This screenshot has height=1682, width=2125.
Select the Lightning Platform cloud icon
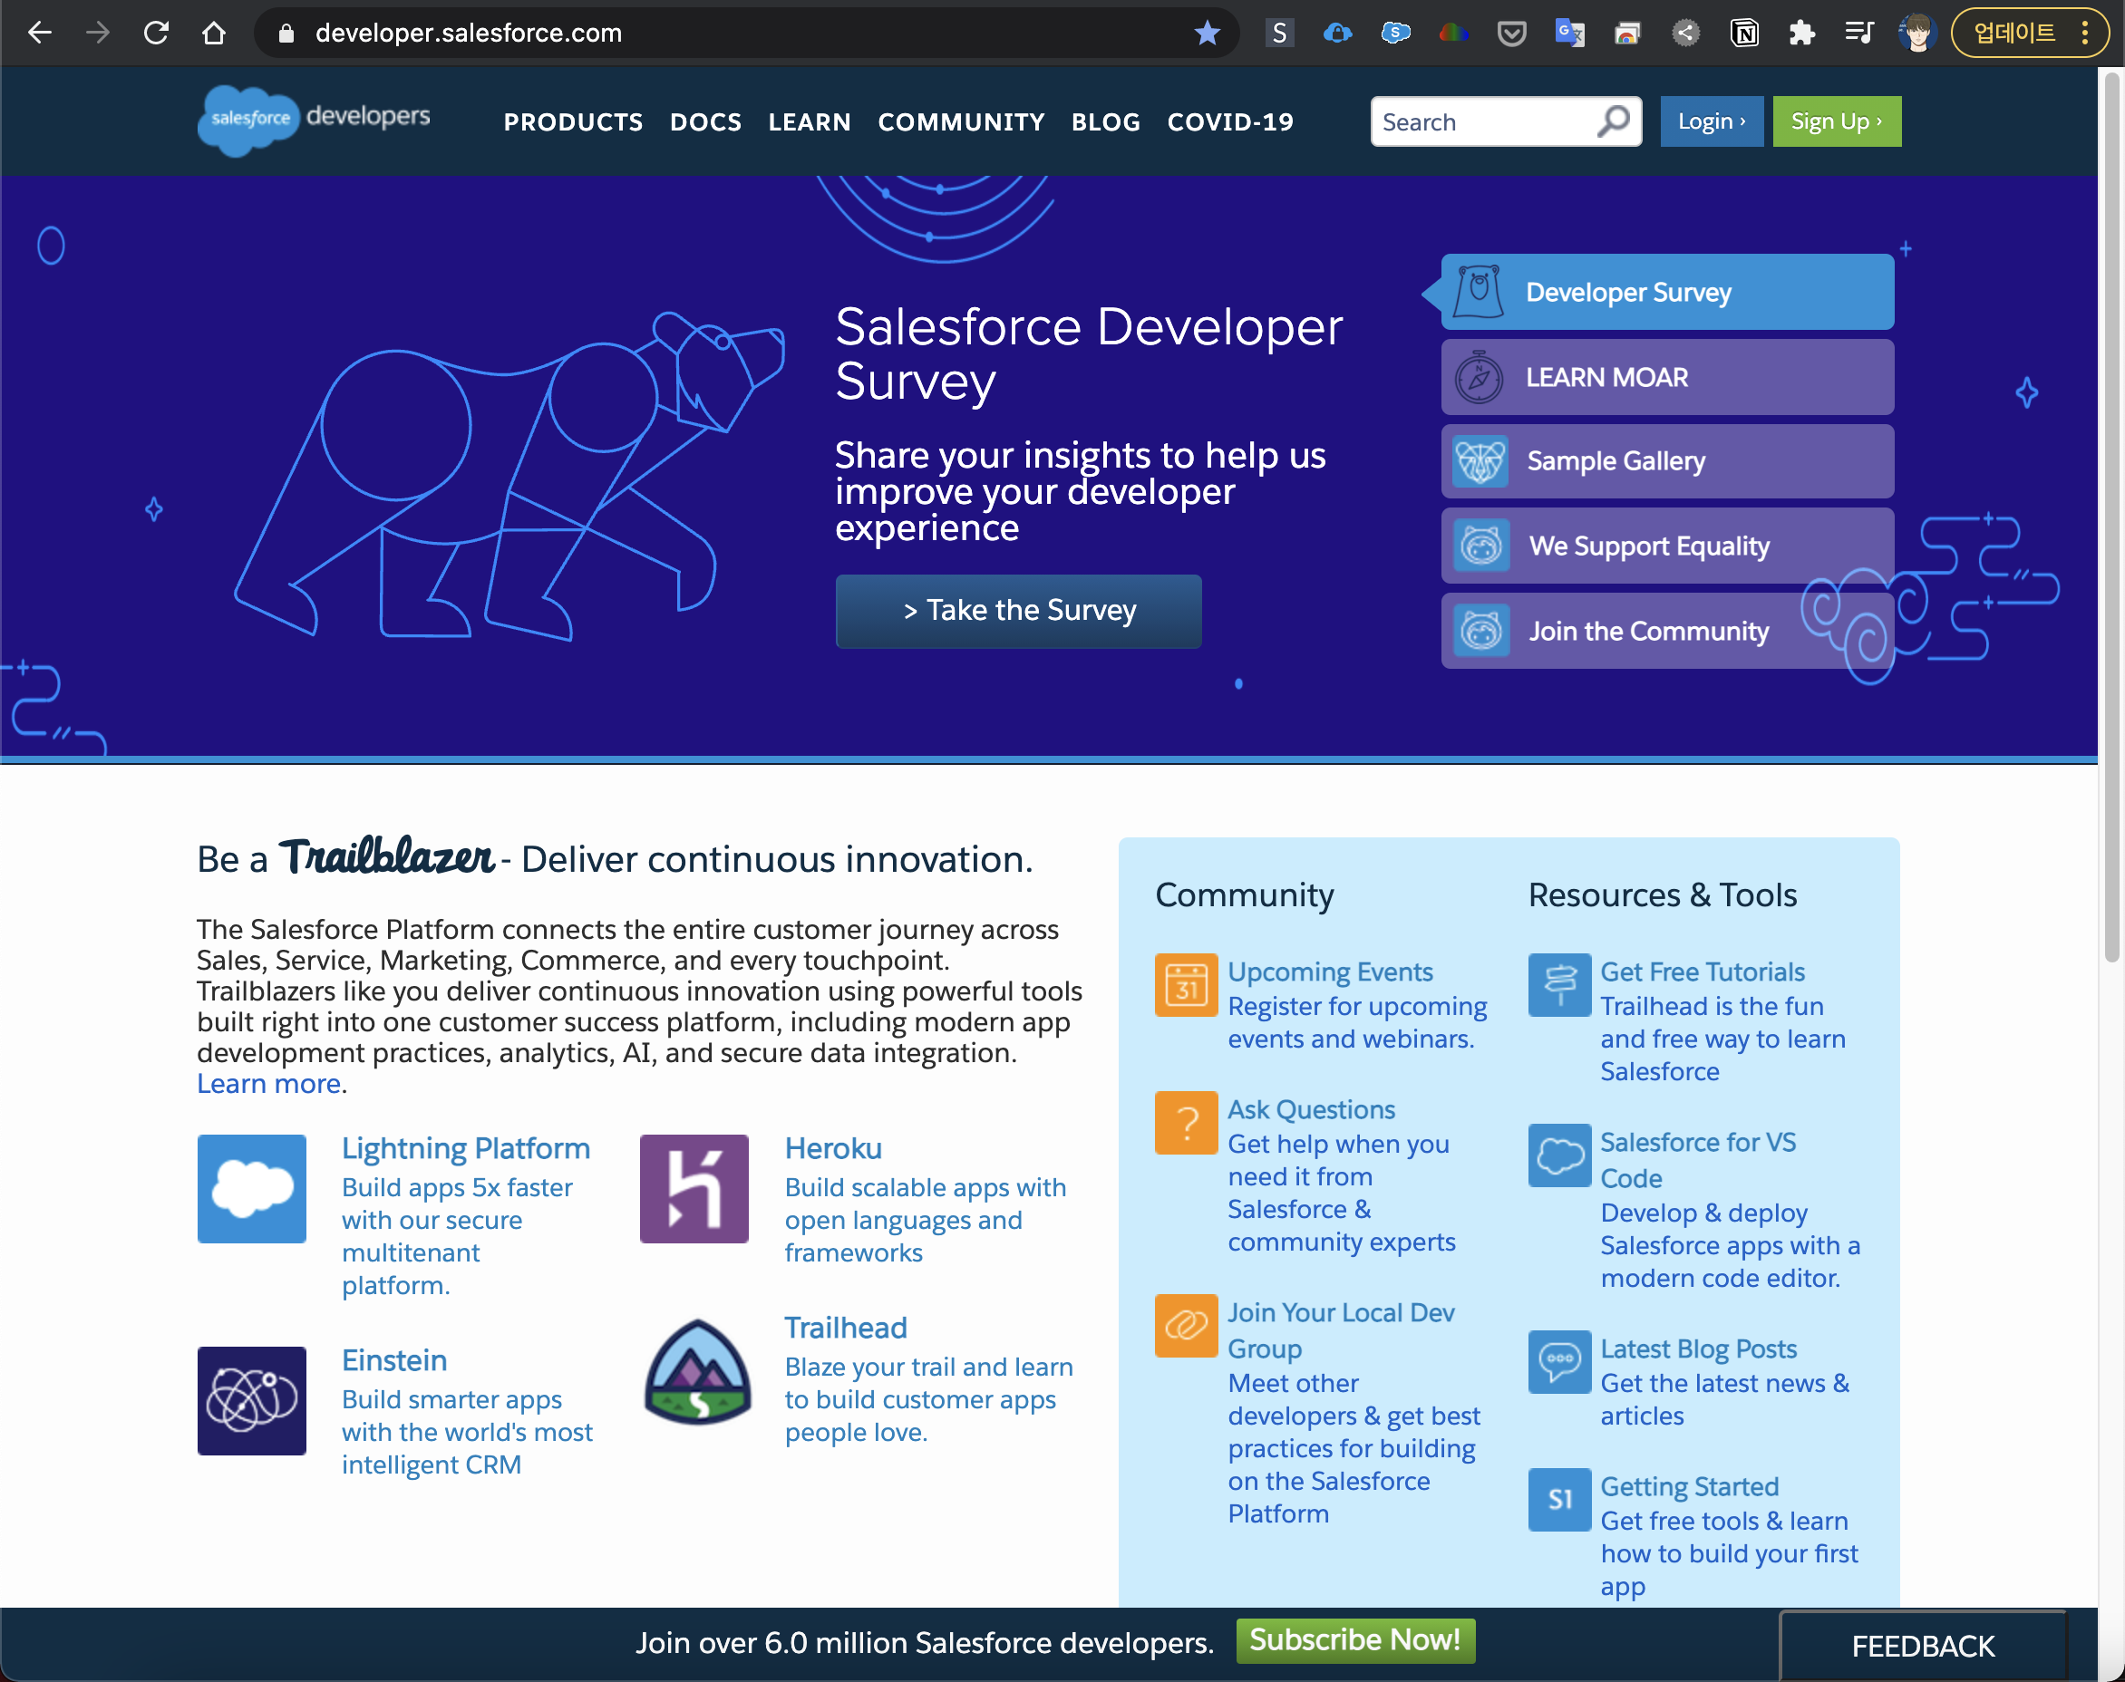[251, 1189]
